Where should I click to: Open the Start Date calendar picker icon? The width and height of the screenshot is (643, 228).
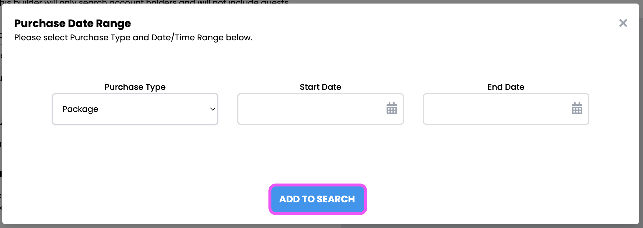coord(391,108)
